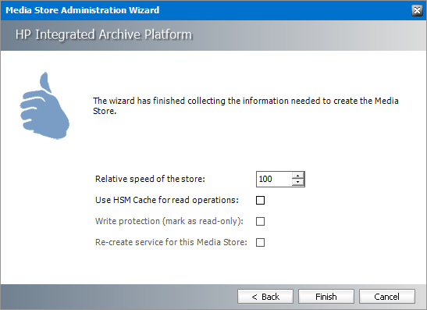427x310 pixels.
Task: Select the Relative speed of the store label
Action: (150, 179)
